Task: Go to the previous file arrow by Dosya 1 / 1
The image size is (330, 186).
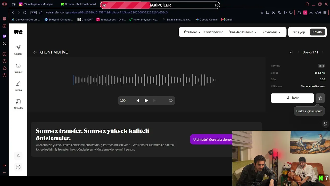Action: tap(299, 52)
